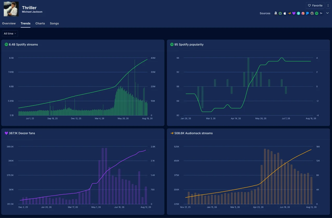Click the Spotify icon beside 95 Spotify popularity
332x218 pixels.
pyautogui.click(x=172, y=44)
